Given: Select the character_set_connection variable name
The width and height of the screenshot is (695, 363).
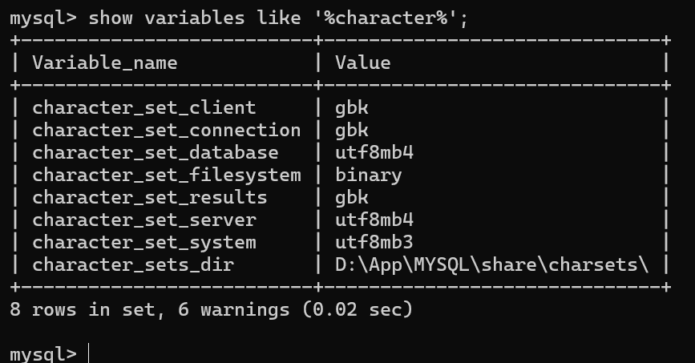Looking at the screenshot, I should click(x=167, y=130).
